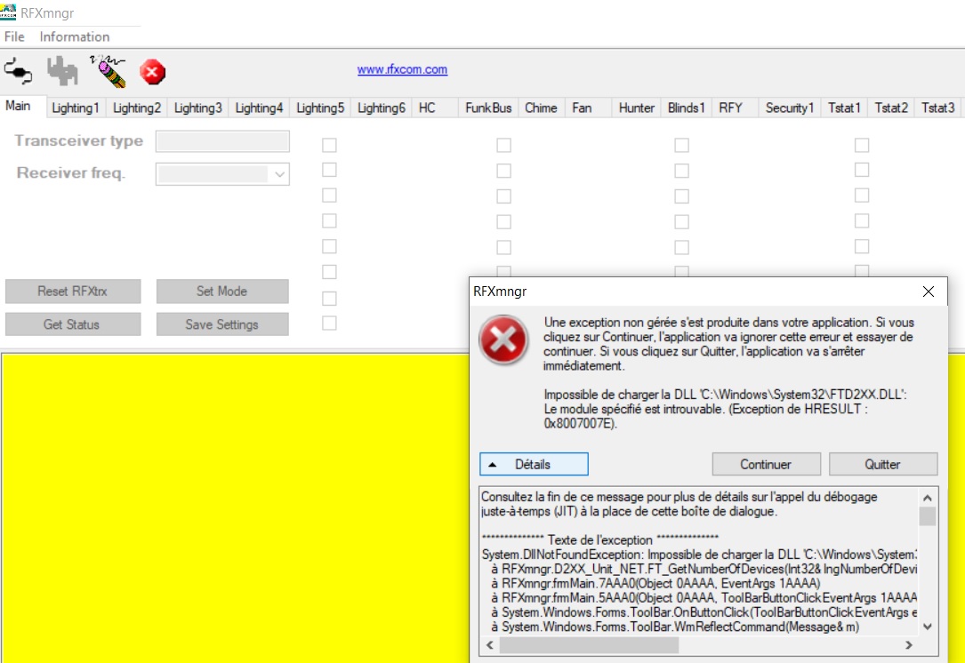This screenshot has height=663, width=965.
Task: Switch to the Lighting6 tab
Action: tap(381, 108)
